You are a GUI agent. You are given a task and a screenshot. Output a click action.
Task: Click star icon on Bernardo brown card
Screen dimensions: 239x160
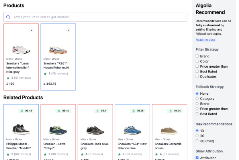(x=157, y=154)
